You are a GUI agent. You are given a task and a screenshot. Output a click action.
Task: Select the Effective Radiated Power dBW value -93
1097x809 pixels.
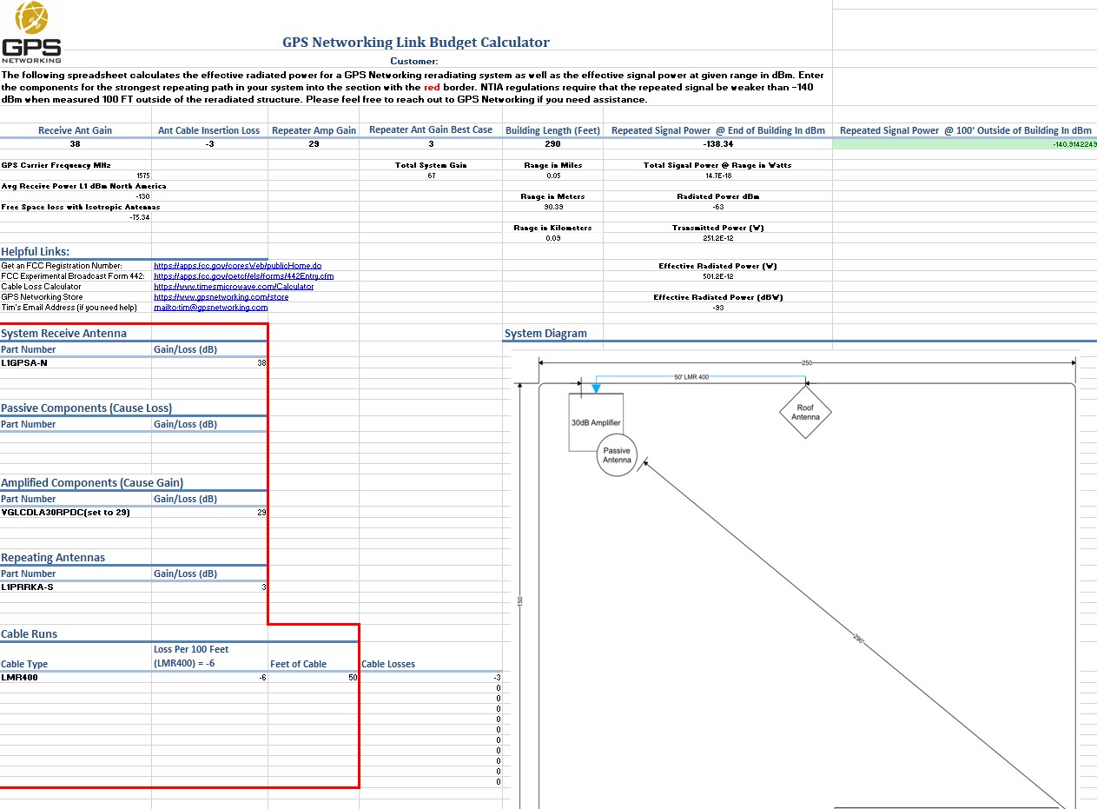click(x=717, y=308)
